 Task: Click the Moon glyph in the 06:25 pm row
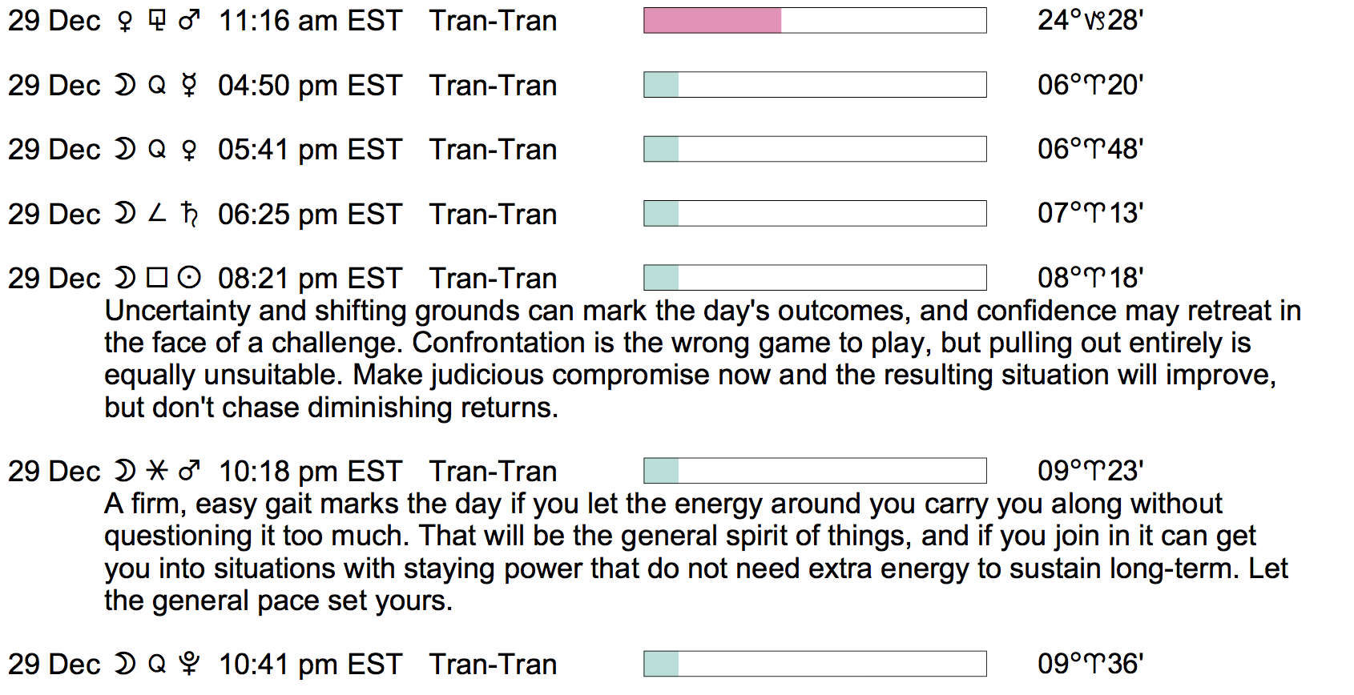(124, 214)
